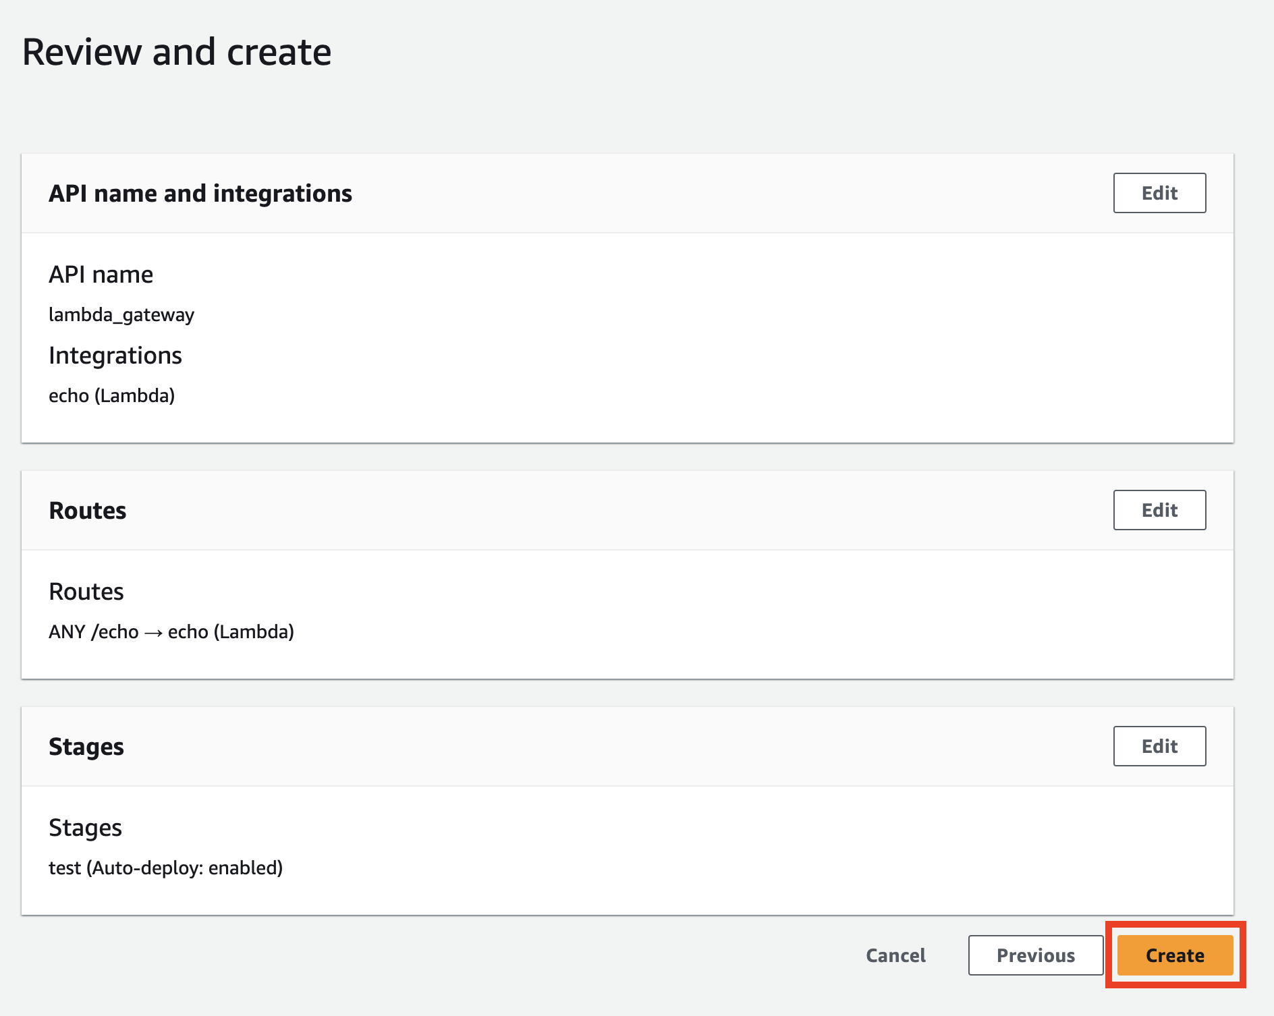Click the API name and integrations header
Viewport: 1274px width, 1016px height.
200,194
